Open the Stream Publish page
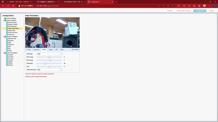Image resolution: width=218 pixels, height=122 pixels. 13,24
